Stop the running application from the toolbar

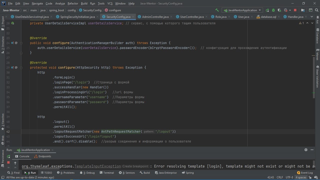pyautogui.click(x=295, y=10)
